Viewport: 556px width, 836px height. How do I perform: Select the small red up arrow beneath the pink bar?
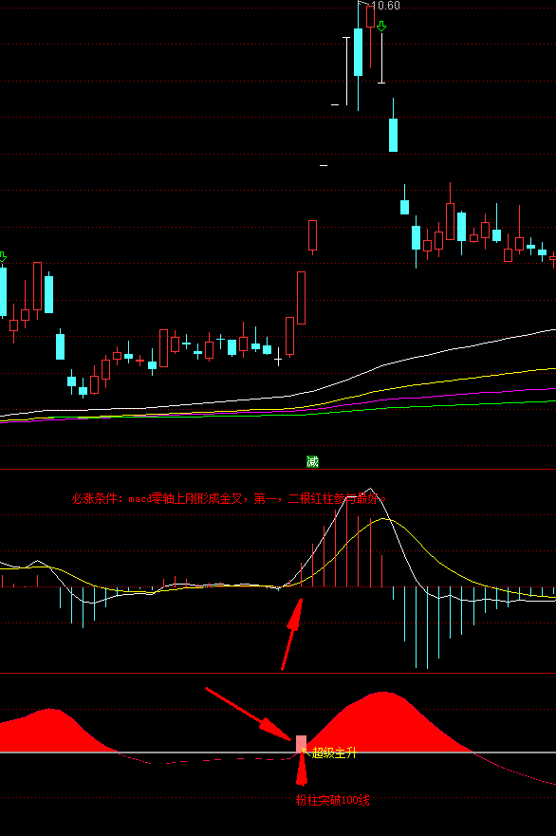[302, 770]
